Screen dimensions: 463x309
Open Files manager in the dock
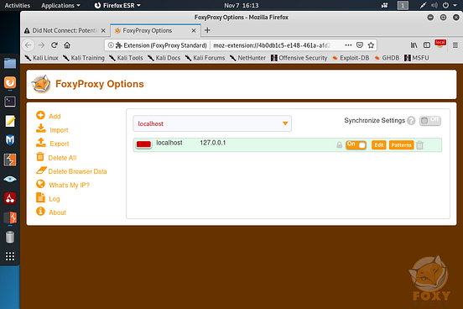(10, 63)
